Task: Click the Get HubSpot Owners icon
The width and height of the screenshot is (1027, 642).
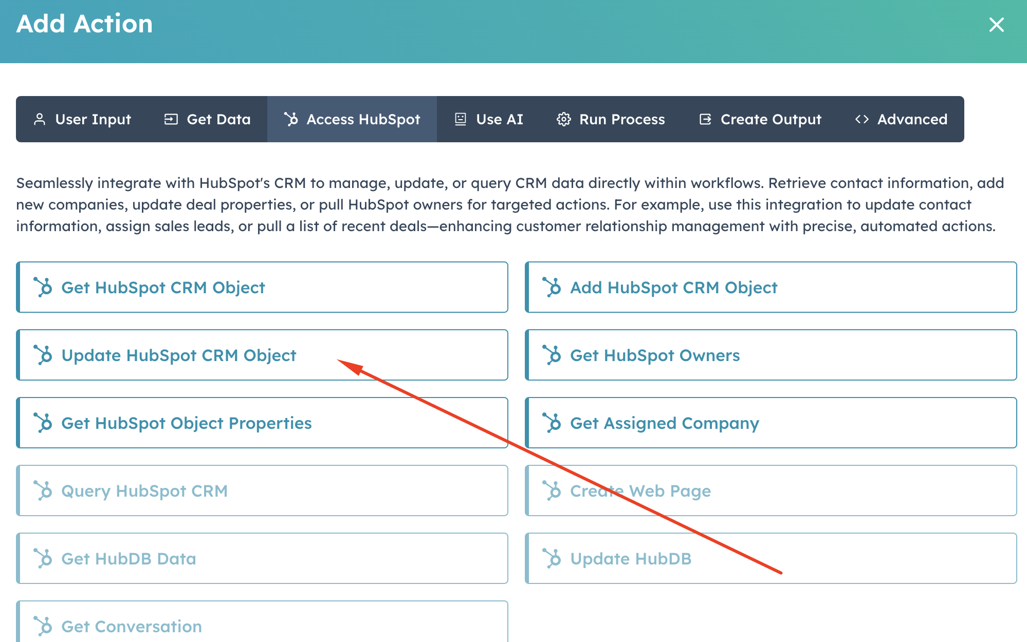Action: pyautogui.click(x=553, y=355)
